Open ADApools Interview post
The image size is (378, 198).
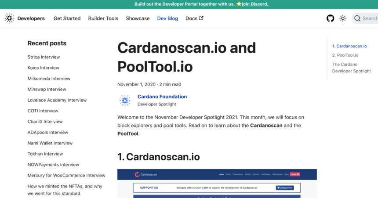tap(48, 133)
